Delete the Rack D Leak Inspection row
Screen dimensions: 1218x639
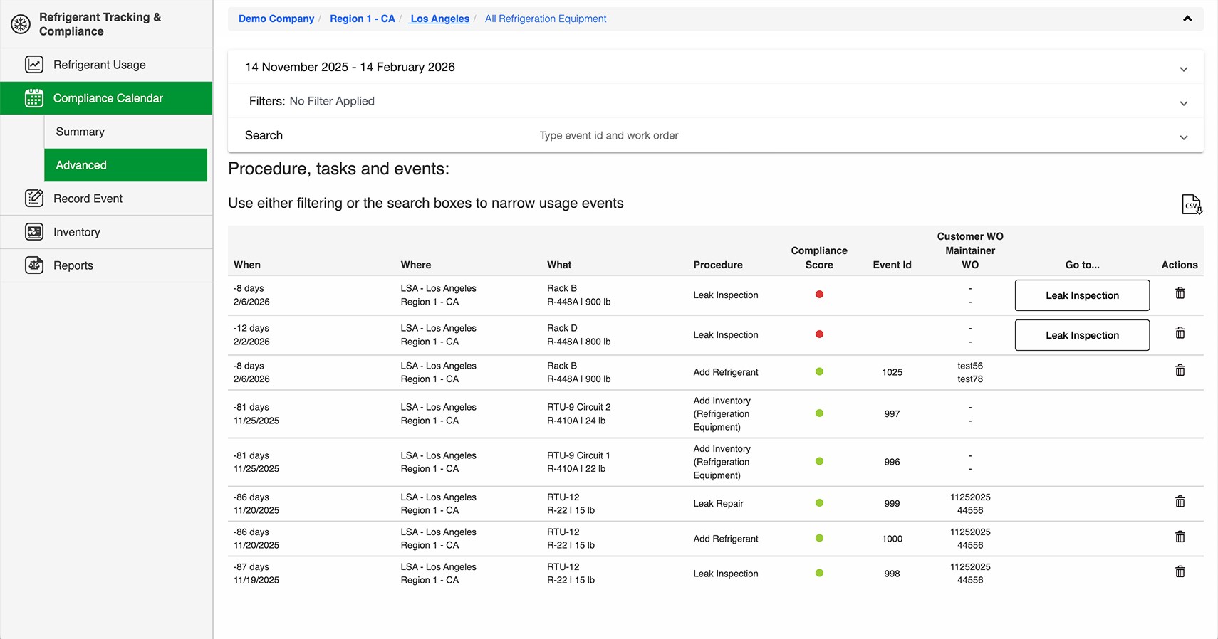tap(1180, 333)
